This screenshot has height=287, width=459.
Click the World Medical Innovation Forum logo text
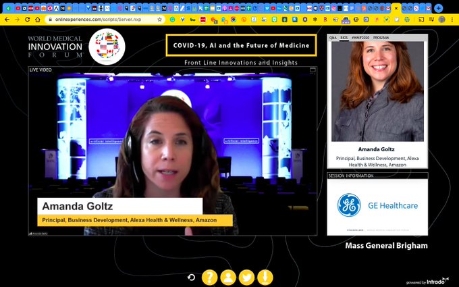(x=55, y=47)
